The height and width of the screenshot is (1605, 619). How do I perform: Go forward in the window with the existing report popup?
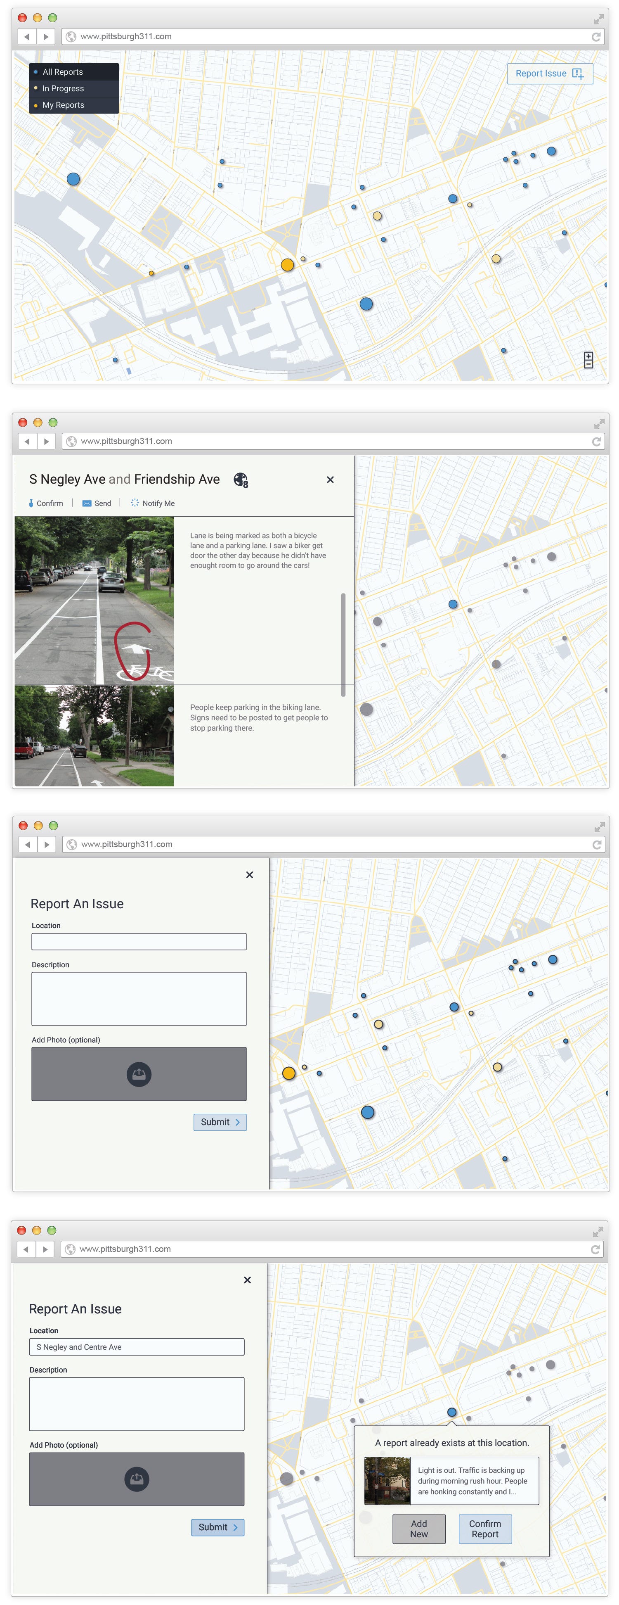tap(45, 1249)
